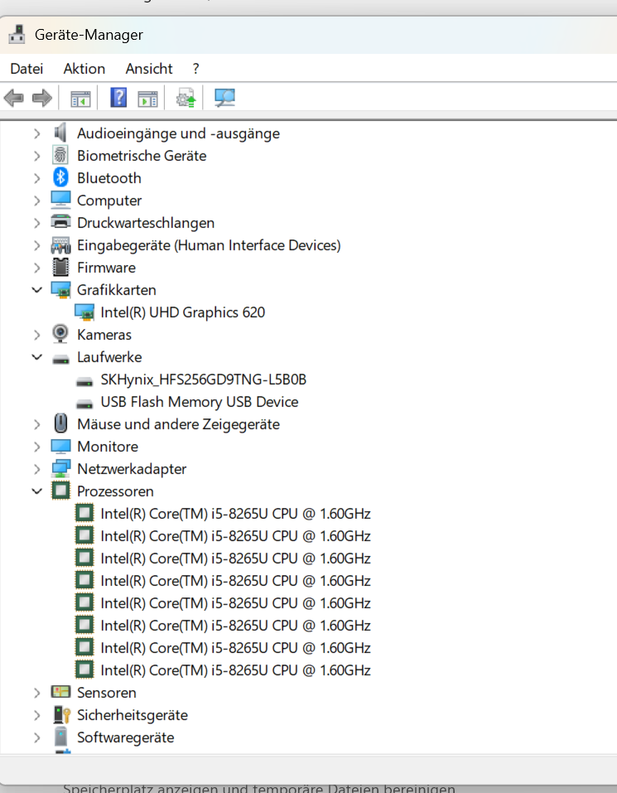Expand the Sicherheitsgeräte node chevron
Viewport: 617px width, 793px height.
tap(36, 715)
